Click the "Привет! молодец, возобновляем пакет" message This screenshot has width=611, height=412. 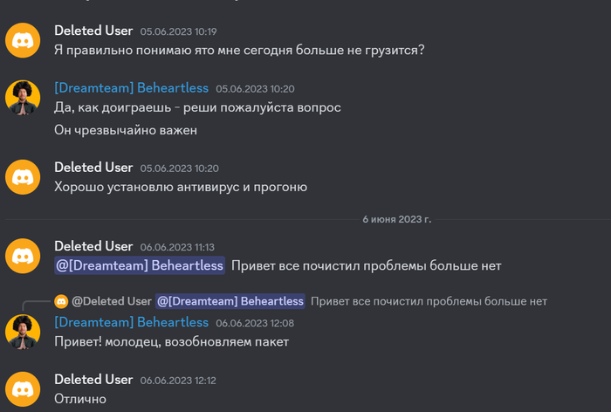tap(171, 341)
